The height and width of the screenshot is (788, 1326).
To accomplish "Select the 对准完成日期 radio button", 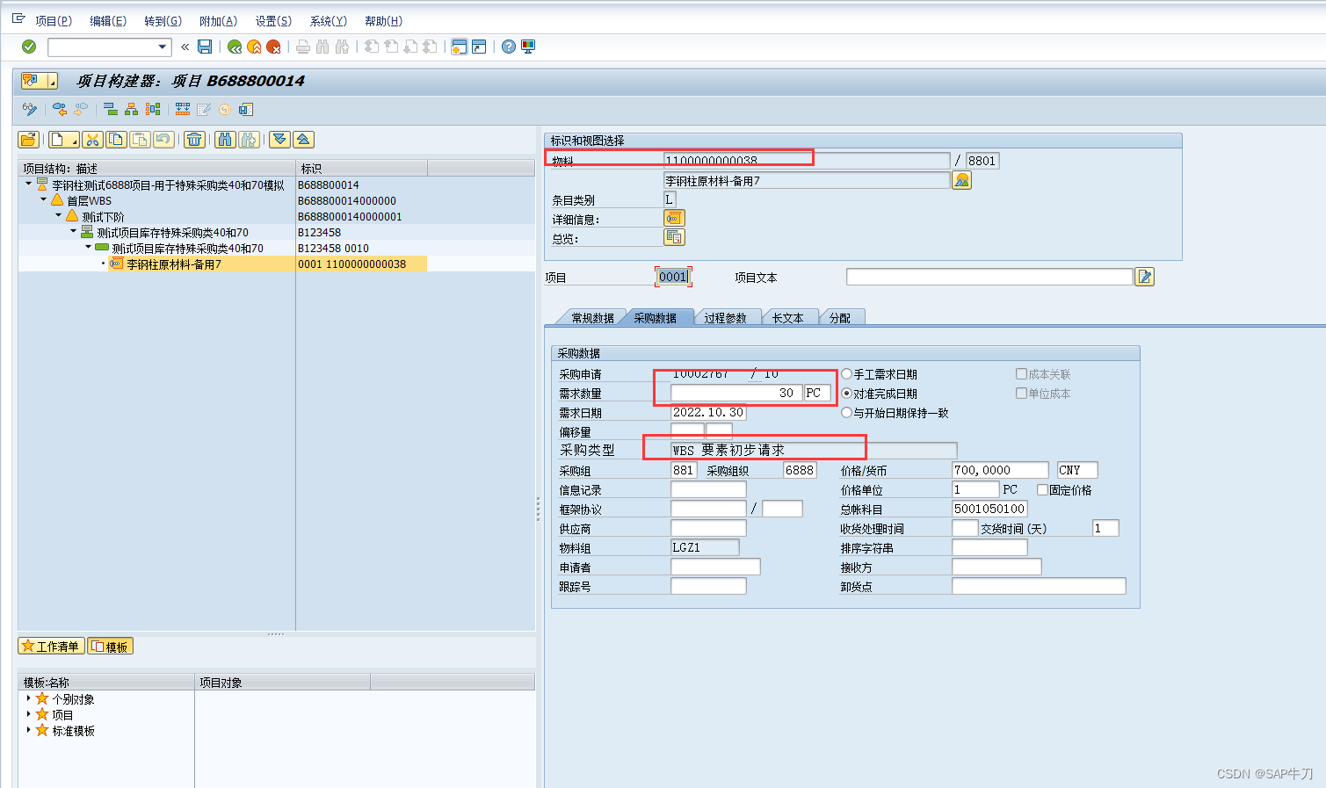I will click(847, 394).
